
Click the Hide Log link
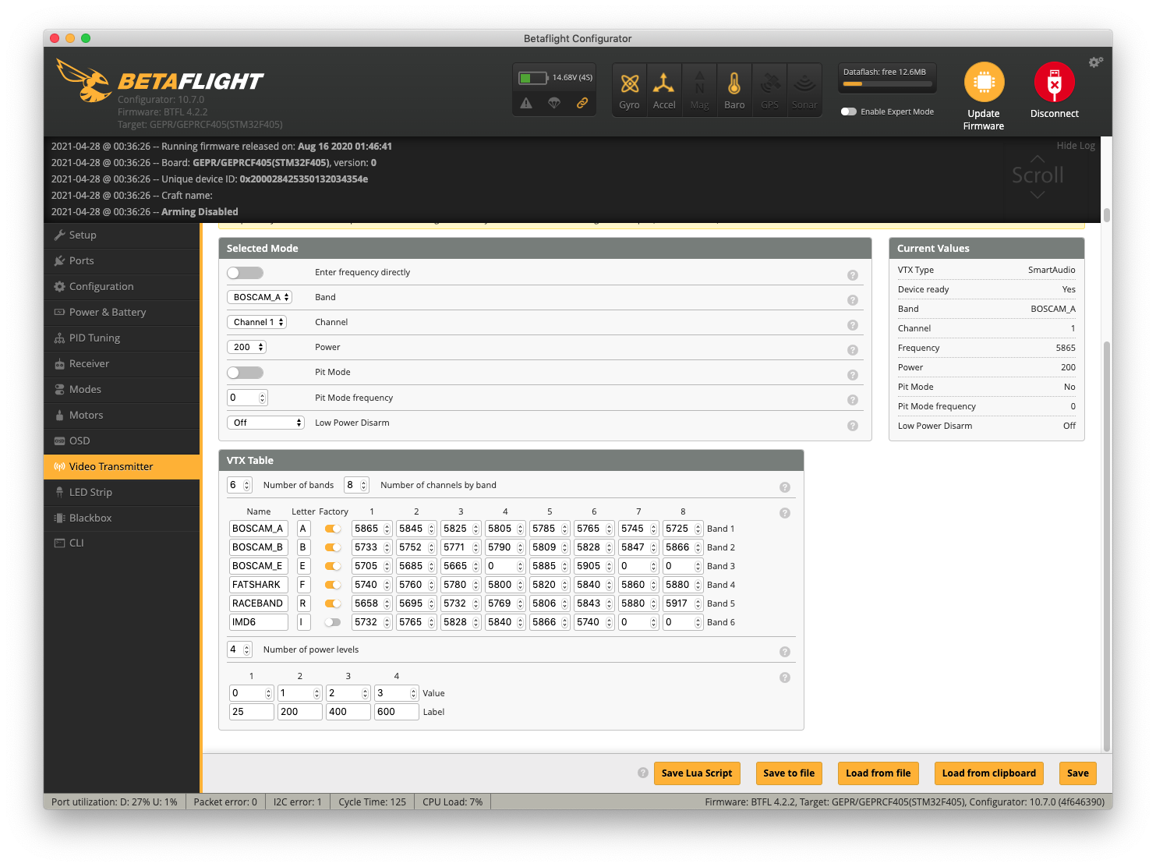[1076, 146]
